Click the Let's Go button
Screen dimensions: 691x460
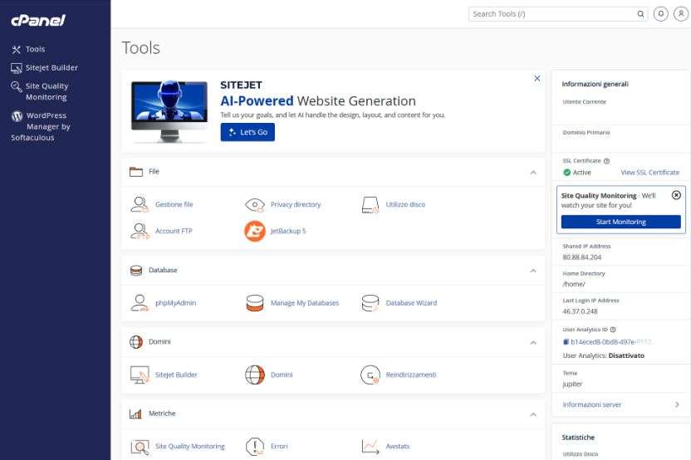coord(247,132)
